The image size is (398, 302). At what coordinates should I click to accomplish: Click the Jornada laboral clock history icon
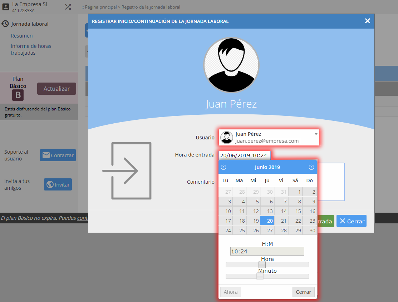point(5,24)
